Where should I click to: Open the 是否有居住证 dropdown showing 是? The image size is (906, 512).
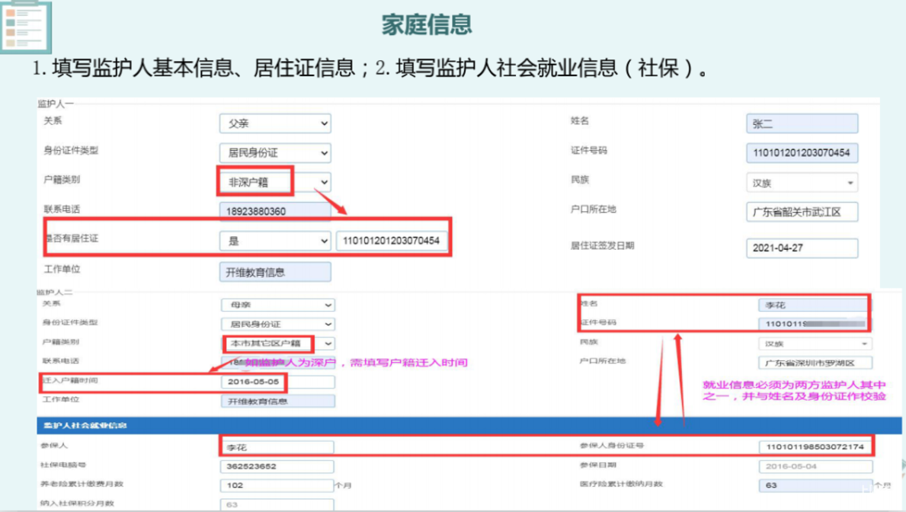[275, 241]
